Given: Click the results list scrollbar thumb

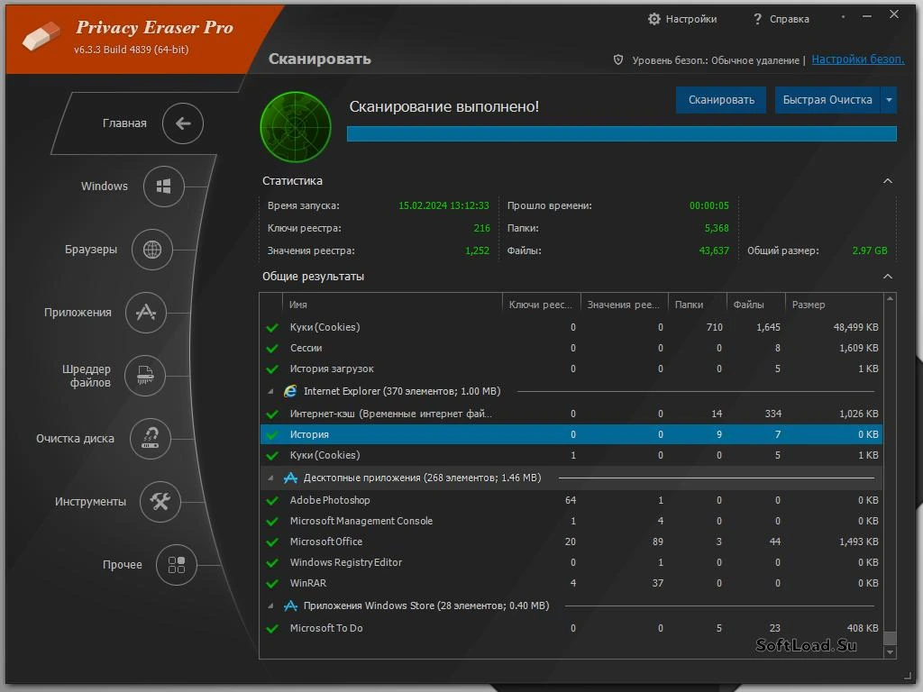Looking at the screenshot, I should 890,638.
